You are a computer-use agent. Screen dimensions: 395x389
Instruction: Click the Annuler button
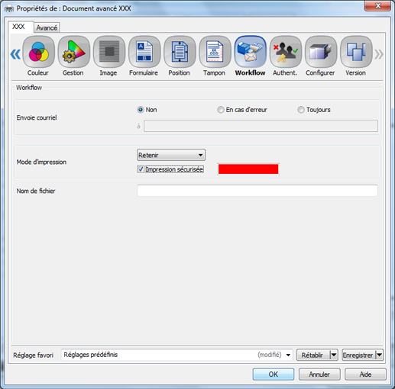319,375
